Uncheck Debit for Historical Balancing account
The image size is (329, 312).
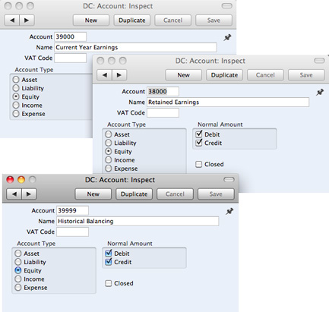point(109,253)
